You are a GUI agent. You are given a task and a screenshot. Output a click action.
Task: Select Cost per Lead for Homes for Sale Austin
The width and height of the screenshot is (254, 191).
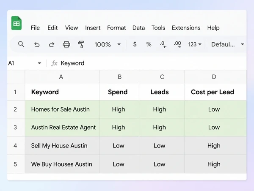pyautogui.click(x=215, y=109)
